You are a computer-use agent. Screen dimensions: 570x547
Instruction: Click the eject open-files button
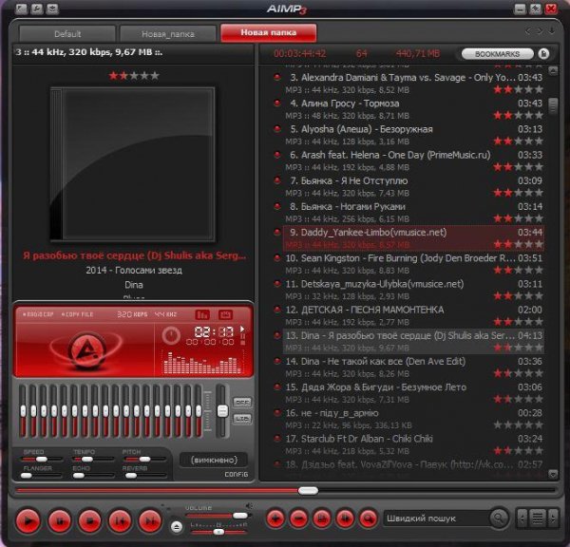177,527
